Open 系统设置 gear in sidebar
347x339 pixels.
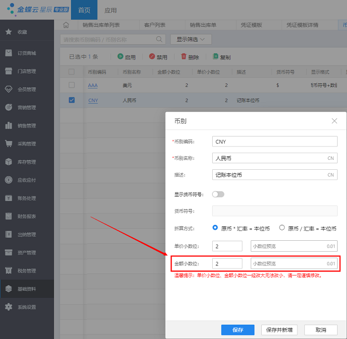coord(27,307)
